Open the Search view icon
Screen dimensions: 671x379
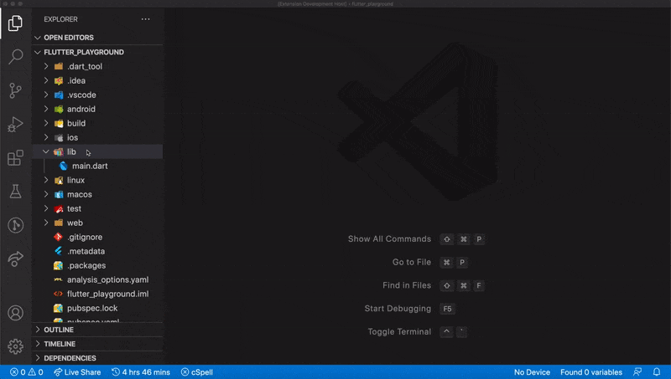[15, 56]
